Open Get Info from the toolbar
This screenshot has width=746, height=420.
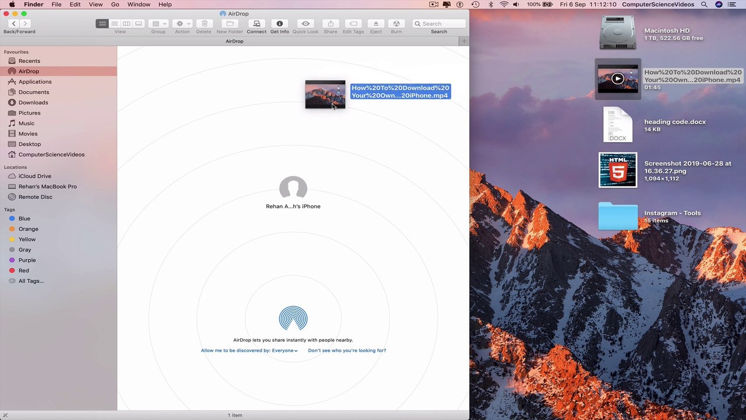[x=280, y=23]
